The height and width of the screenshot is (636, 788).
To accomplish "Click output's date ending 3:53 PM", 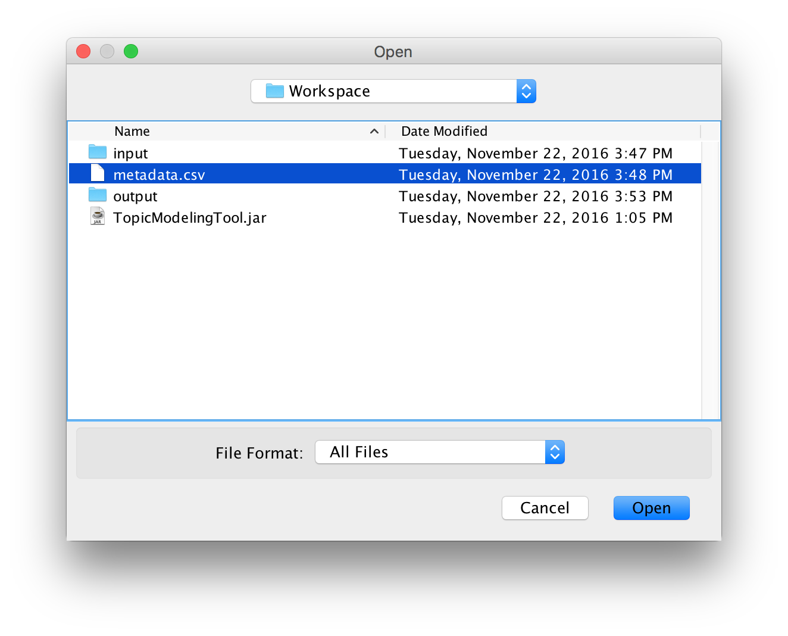I will tap(536, 197).
